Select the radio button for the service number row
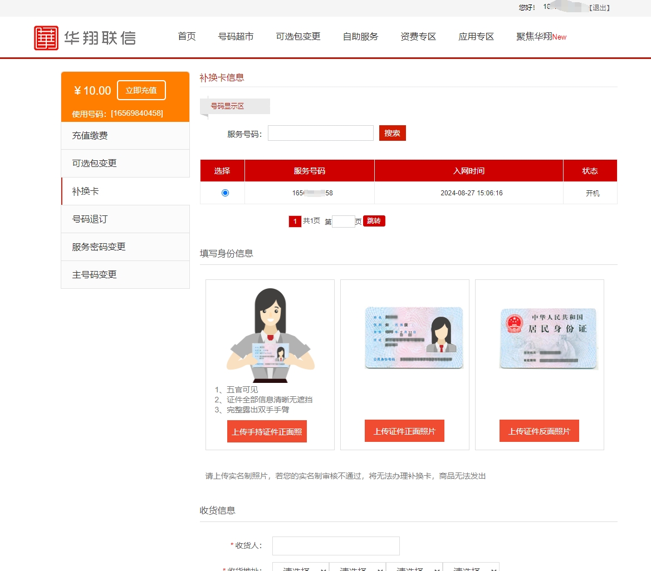This screenshot has height=571, width=651. pyautogui.click(x=225, y=193)
